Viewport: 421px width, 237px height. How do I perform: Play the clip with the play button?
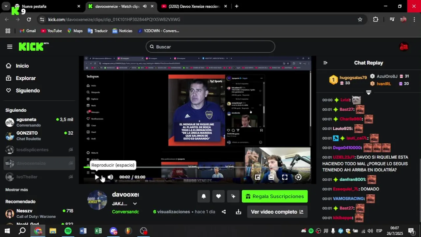(x=97, y=177)
